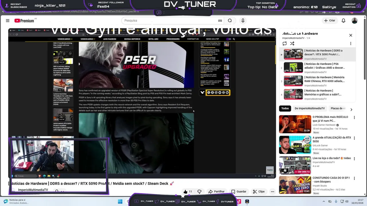Click the Partilhar share button

coord(216,192)
